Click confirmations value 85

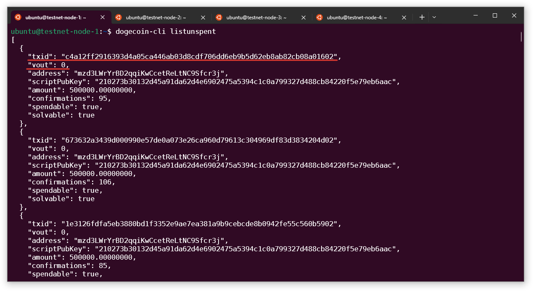coord(103,265)
